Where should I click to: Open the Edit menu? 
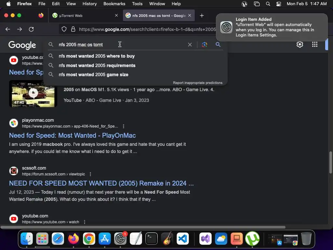[56, 4]
